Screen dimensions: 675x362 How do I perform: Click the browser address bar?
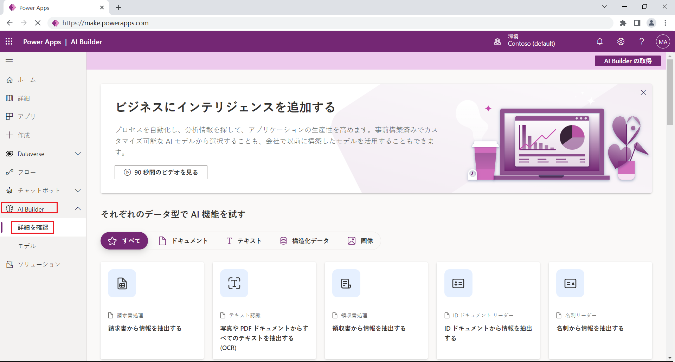point(330,23)
